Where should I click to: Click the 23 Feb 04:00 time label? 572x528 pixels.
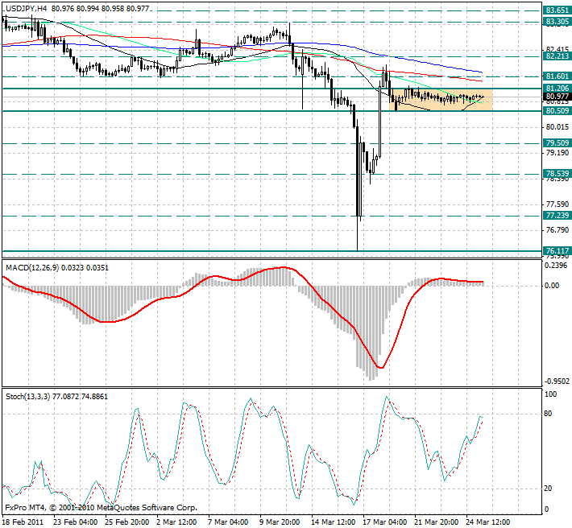(76, 522)
